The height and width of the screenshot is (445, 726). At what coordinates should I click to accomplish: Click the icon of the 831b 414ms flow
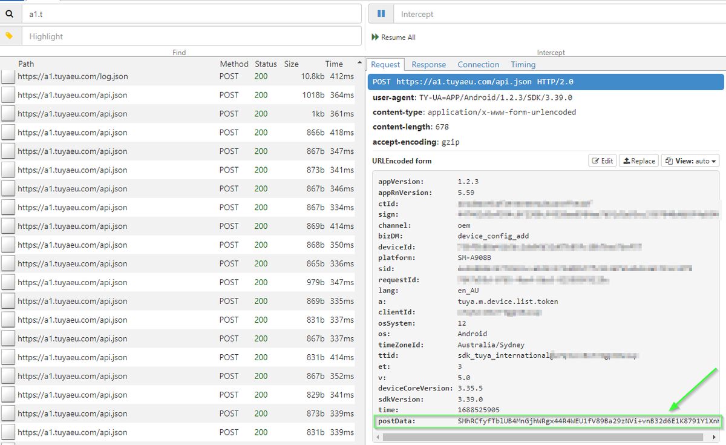tap(8, 357)
